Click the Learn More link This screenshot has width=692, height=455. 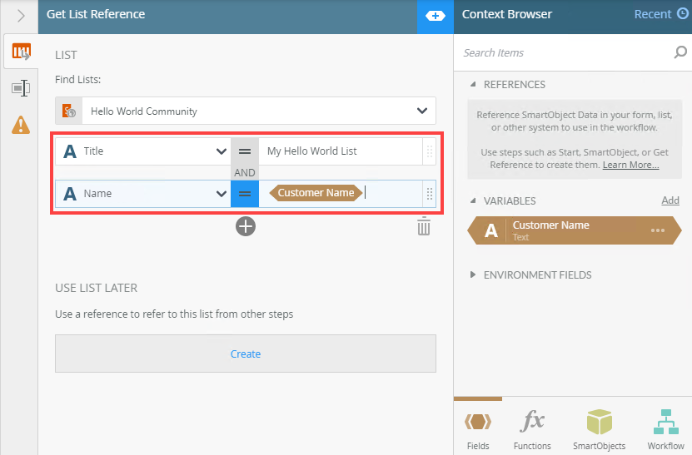[x=630, y=165]
